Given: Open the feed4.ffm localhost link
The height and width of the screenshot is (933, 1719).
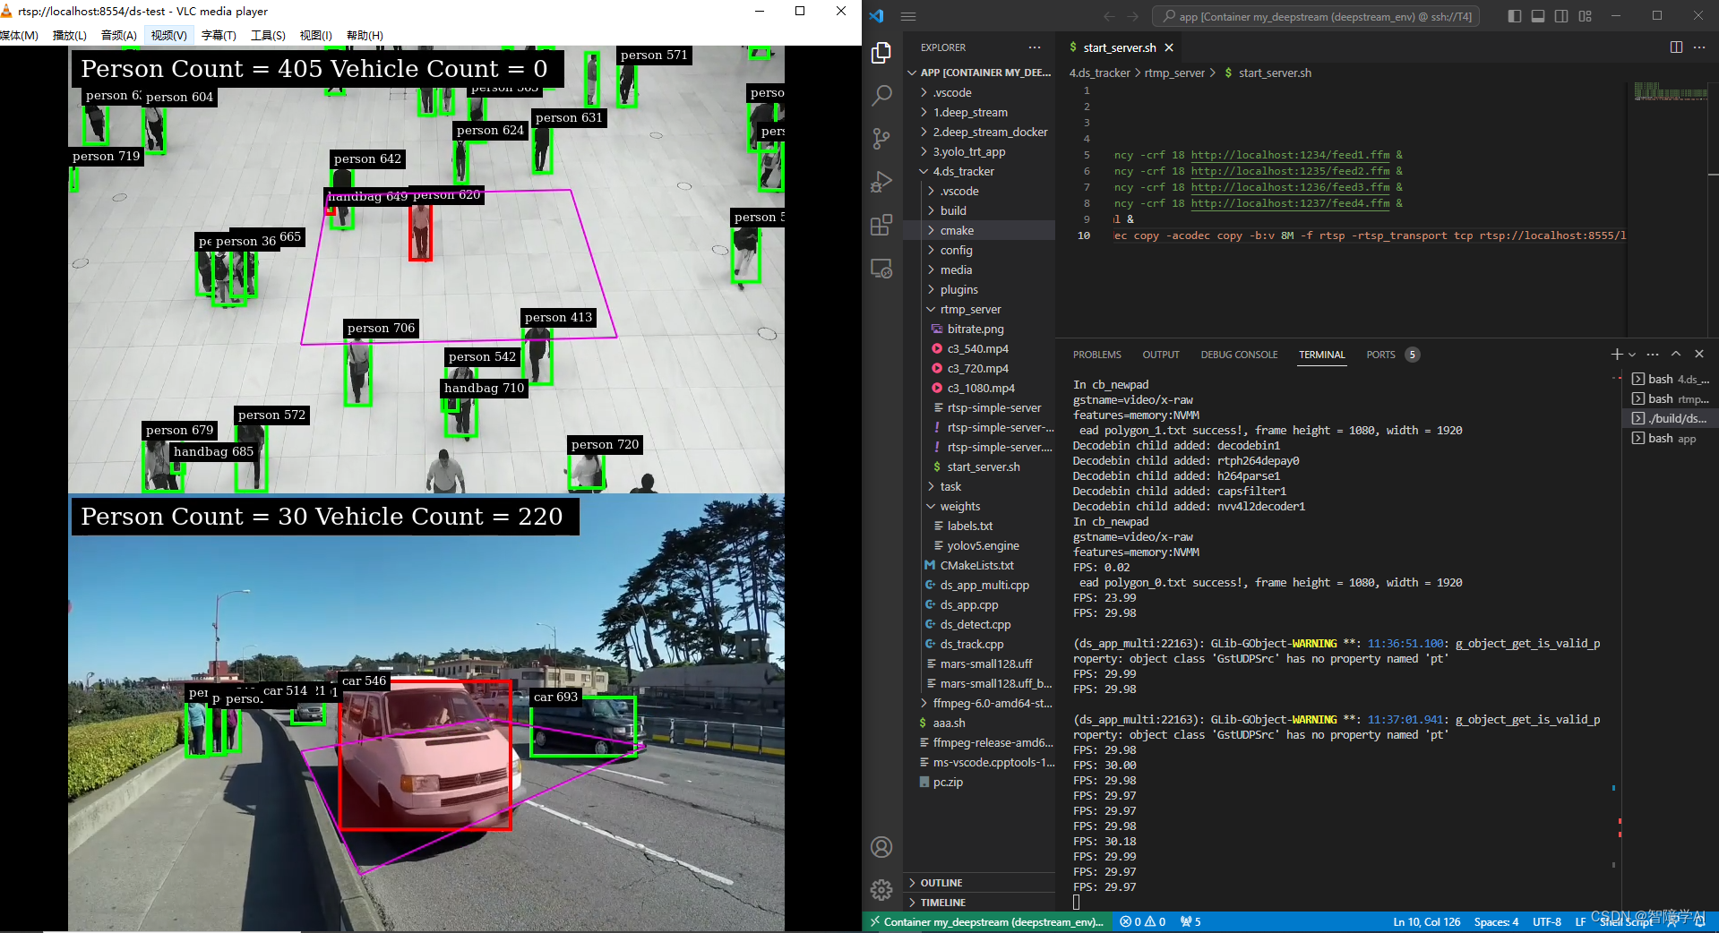Looking at the screenshot, I should coord(1290,203).
